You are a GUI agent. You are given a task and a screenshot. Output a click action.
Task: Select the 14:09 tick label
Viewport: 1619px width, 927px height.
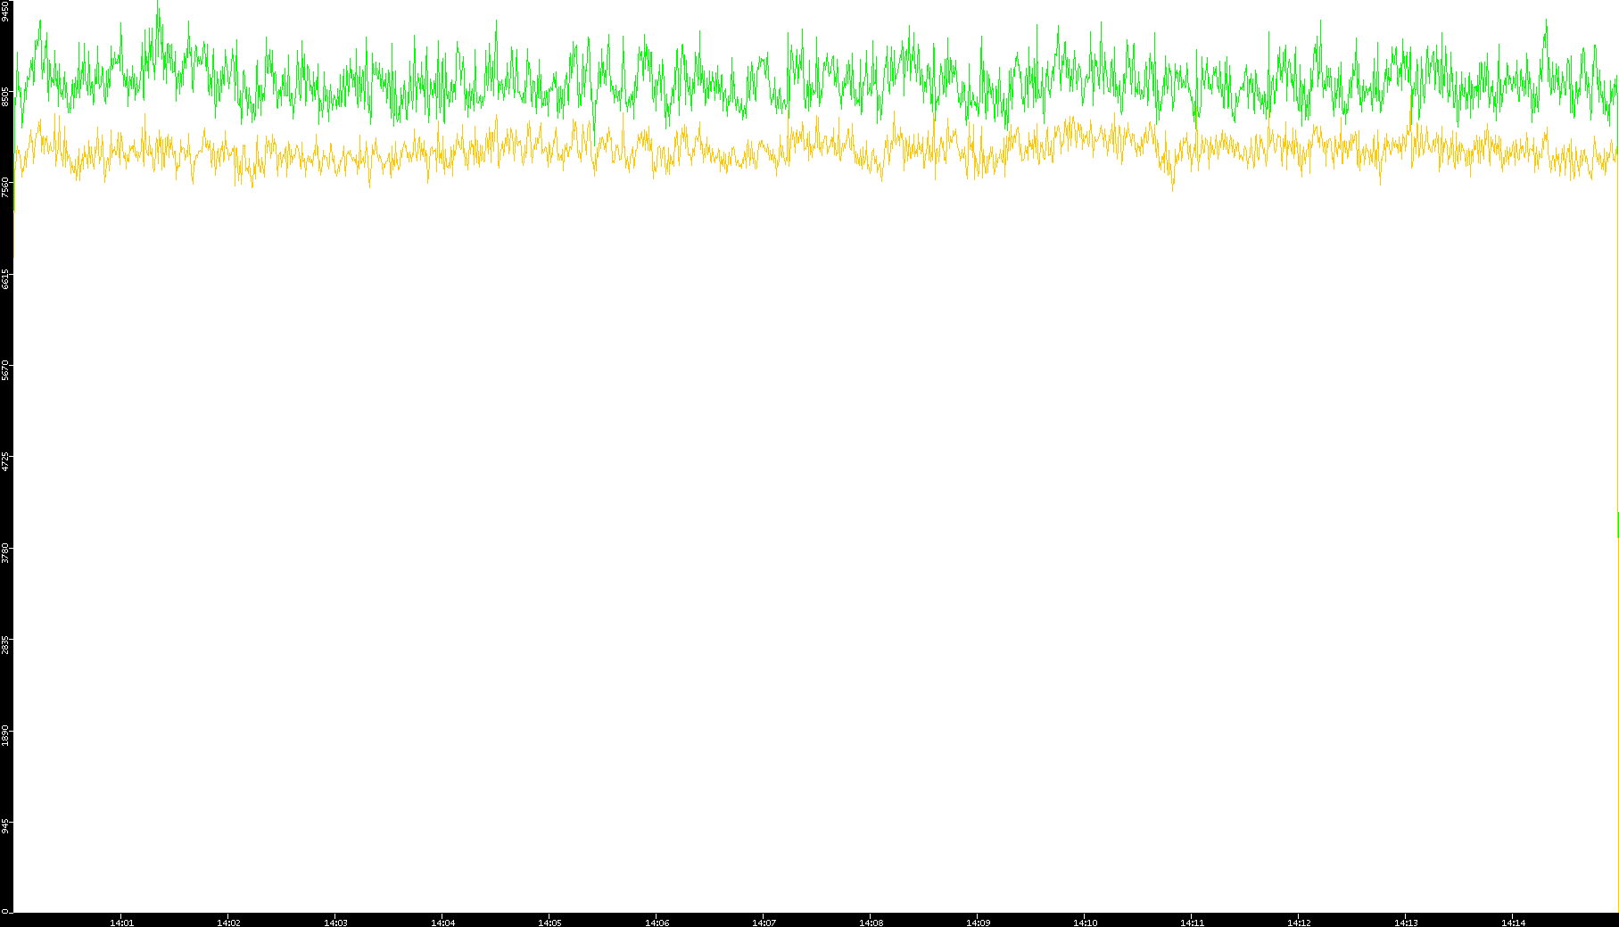(978, 922)
